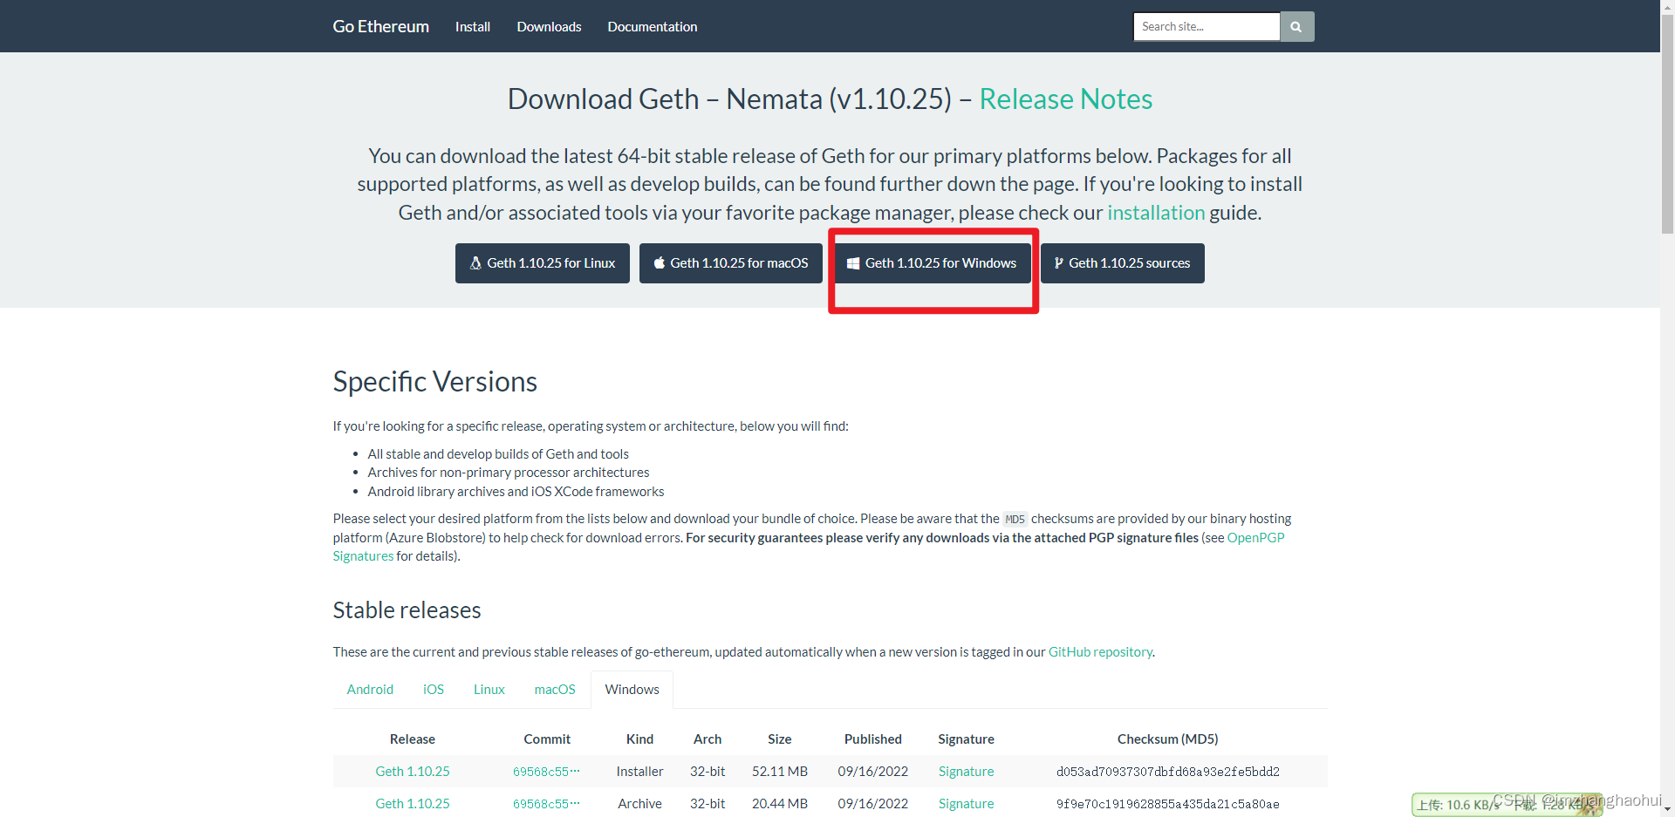Focus the Search site input field

(1207, 27)
